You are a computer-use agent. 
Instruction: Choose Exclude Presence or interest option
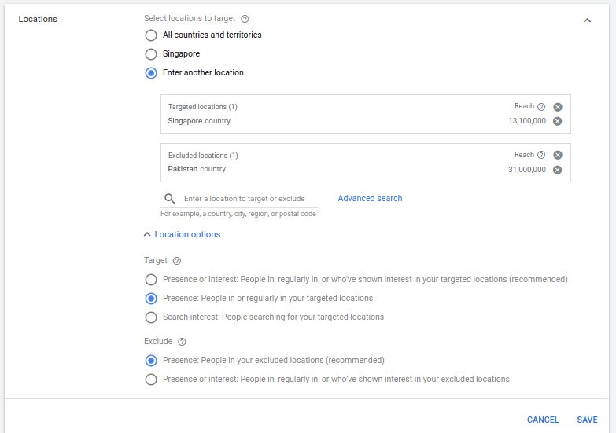[151, 380]
